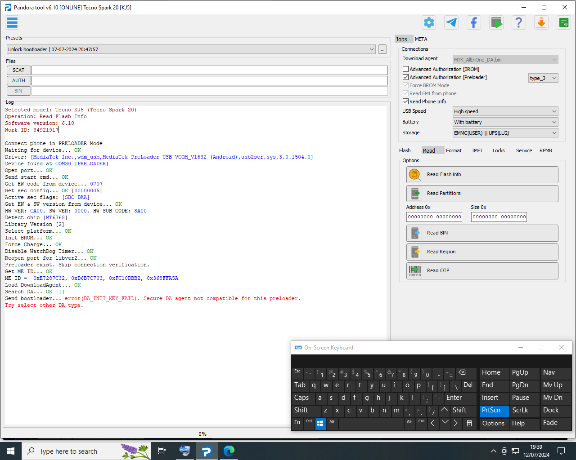Click Dock key on On-Screen Keyboard
This screenshot has width=576, height=460.
tap(556, 411)
